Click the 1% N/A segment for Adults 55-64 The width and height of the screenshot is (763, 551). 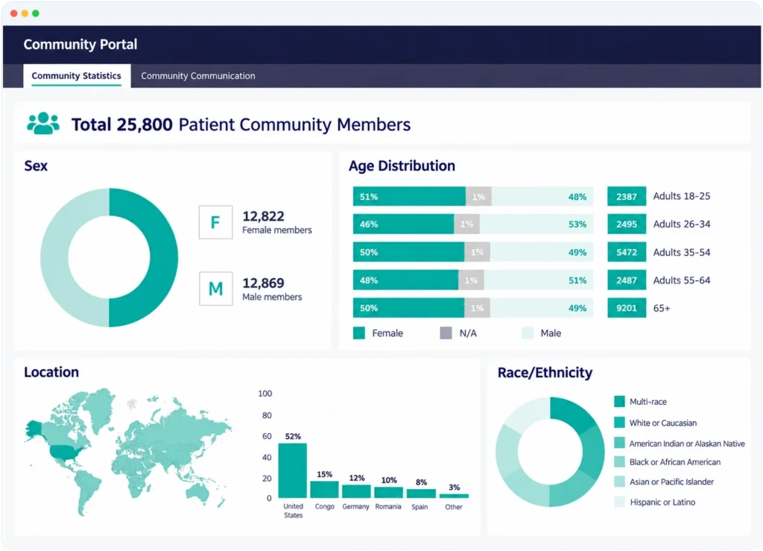(471, 280)
